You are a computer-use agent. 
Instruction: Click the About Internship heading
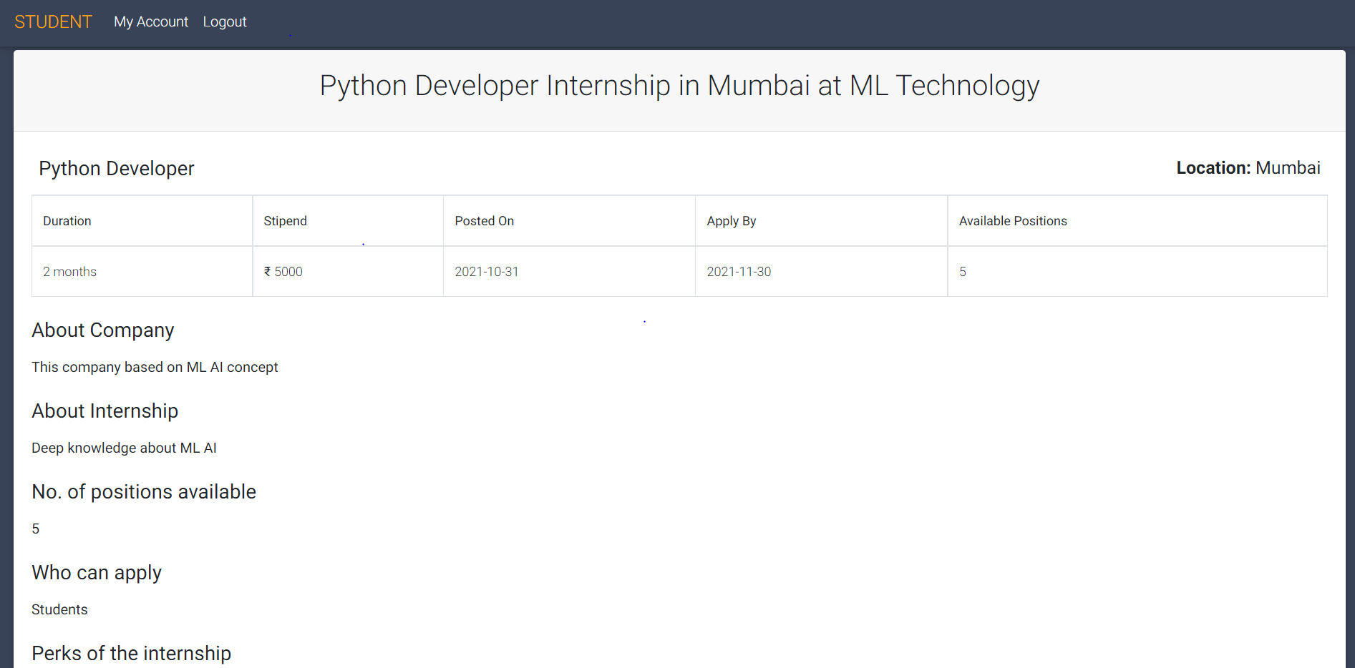tap(105, 411)
